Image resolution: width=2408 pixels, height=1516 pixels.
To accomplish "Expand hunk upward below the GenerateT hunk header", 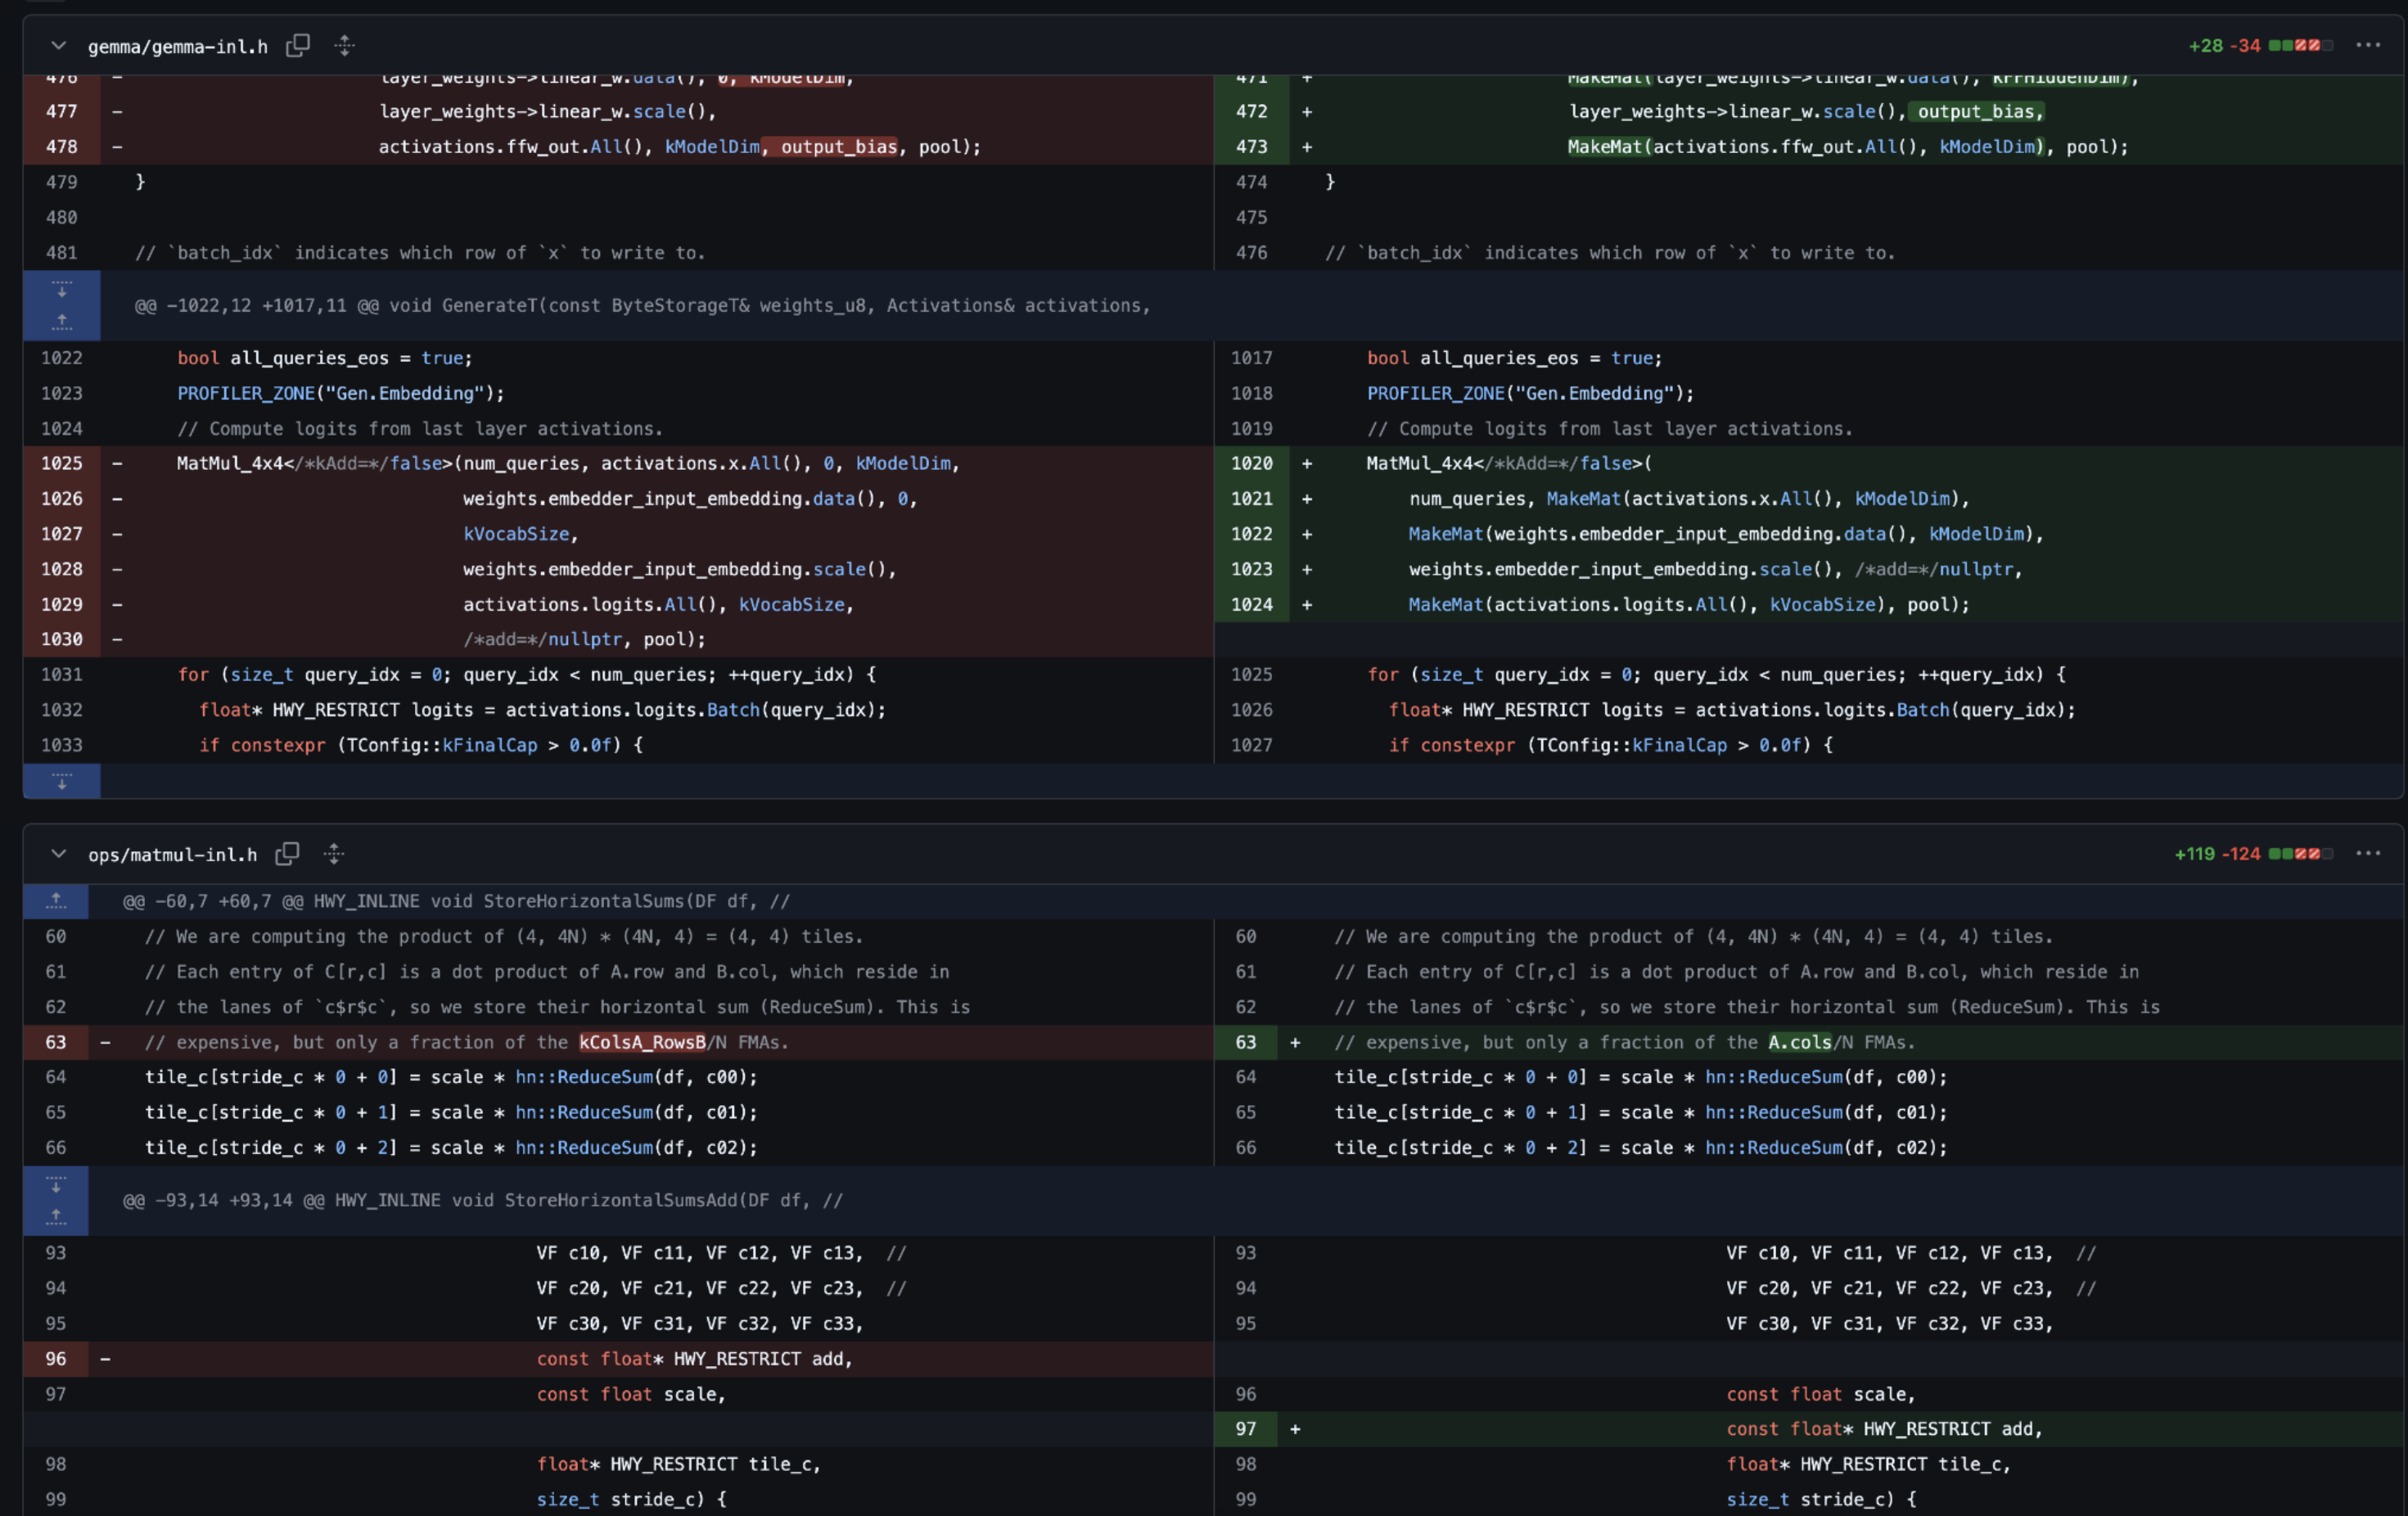I will (x=62, y=322).
